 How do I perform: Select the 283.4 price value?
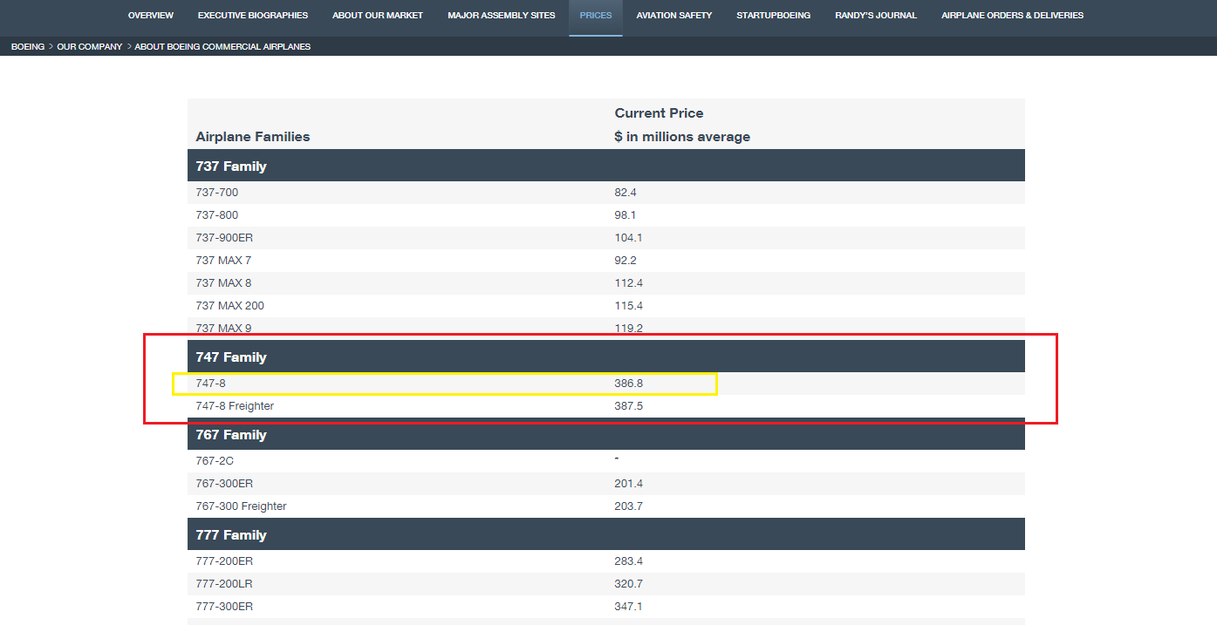pyautogui.click(x=629, y=561)
